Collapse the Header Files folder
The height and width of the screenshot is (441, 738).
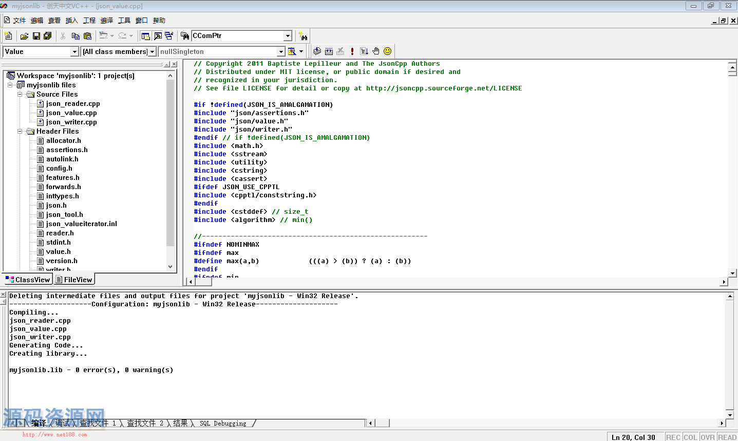coord(20,132)
